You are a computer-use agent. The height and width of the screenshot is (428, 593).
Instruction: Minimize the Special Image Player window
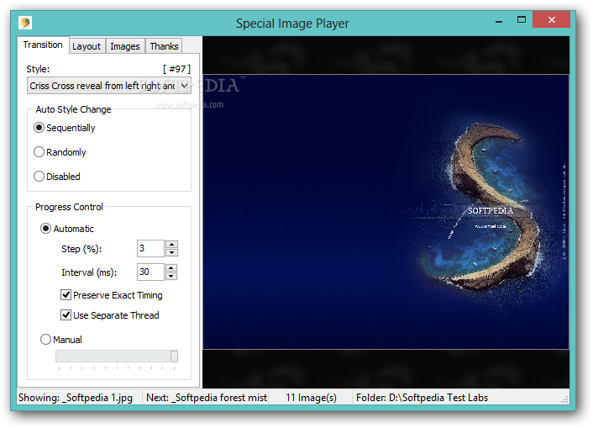pos(499,21)
